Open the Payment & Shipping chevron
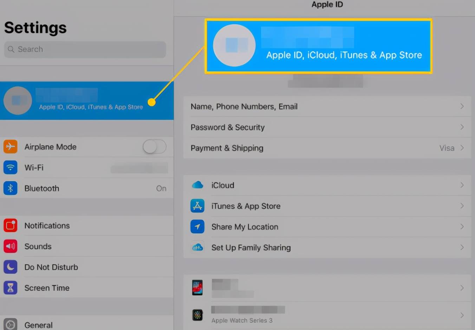The image size is (475, 330). (462, 148)
